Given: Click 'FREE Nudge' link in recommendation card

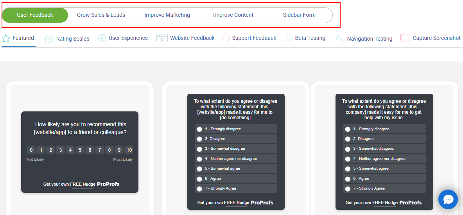Looking at the screenshot, I should 83,184.
